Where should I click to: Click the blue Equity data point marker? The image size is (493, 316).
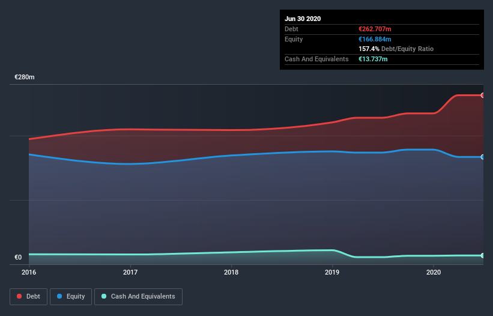[x=483, y=157]
